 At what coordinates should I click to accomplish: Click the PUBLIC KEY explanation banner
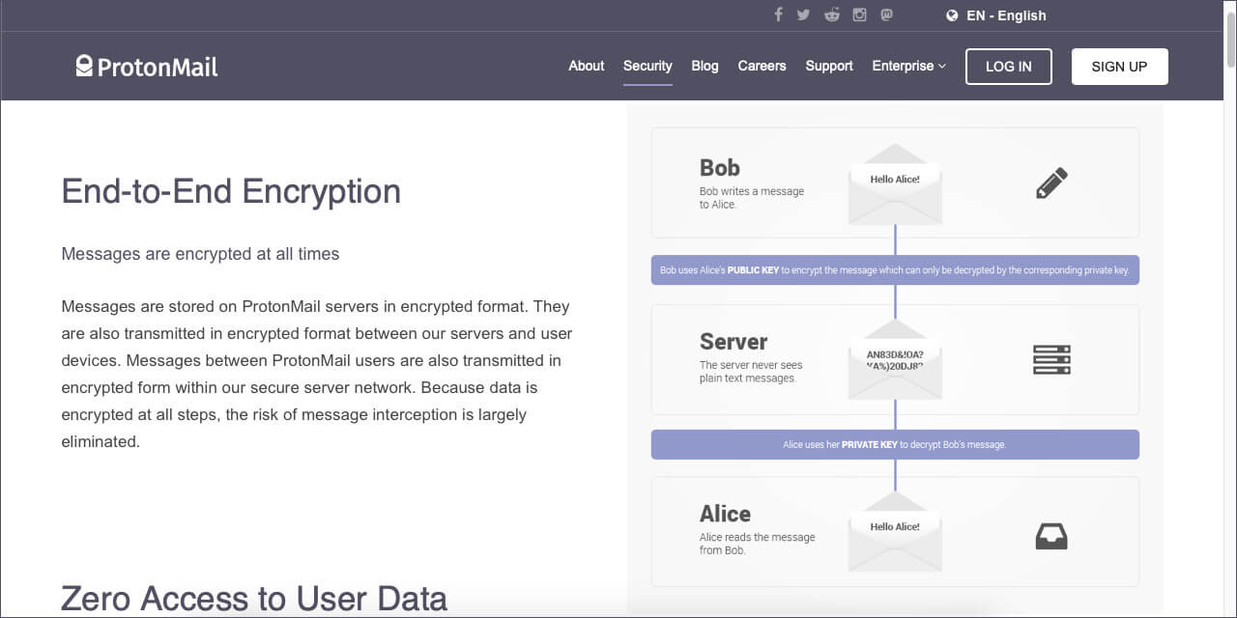click(895, 270)
